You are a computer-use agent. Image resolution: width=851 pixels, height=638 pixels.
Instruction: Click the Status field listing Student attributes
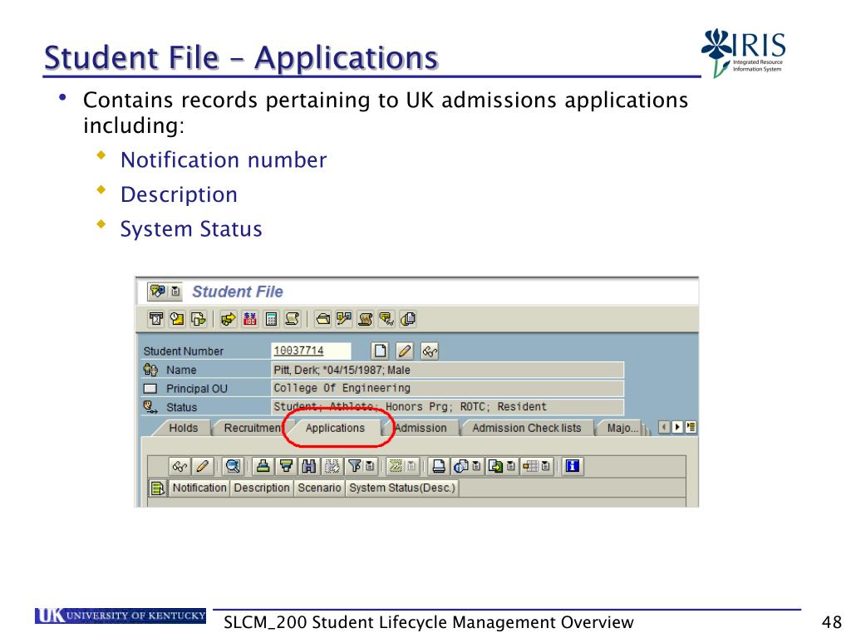coord(447,407)
